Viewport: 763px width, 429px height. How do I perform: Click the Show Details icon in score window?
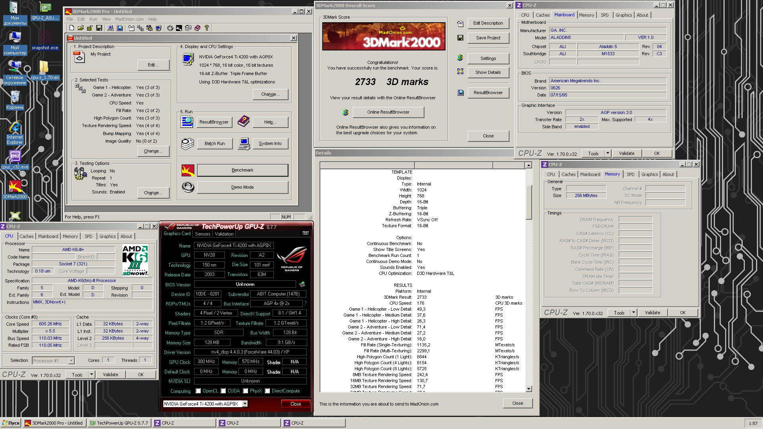[x=460, y=71]
